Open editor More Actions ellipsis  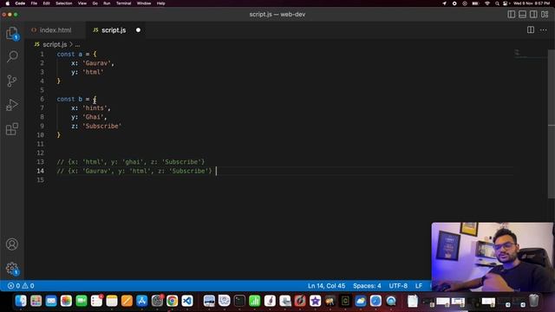(544, 30)
